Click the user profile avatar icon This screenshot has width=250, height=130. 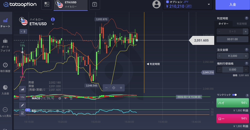coord(156,4)
